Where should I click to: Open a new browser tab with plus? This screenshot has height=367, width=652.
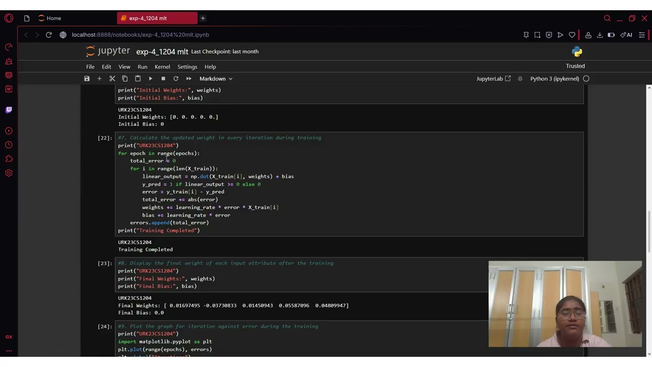[x=203, y=18]
